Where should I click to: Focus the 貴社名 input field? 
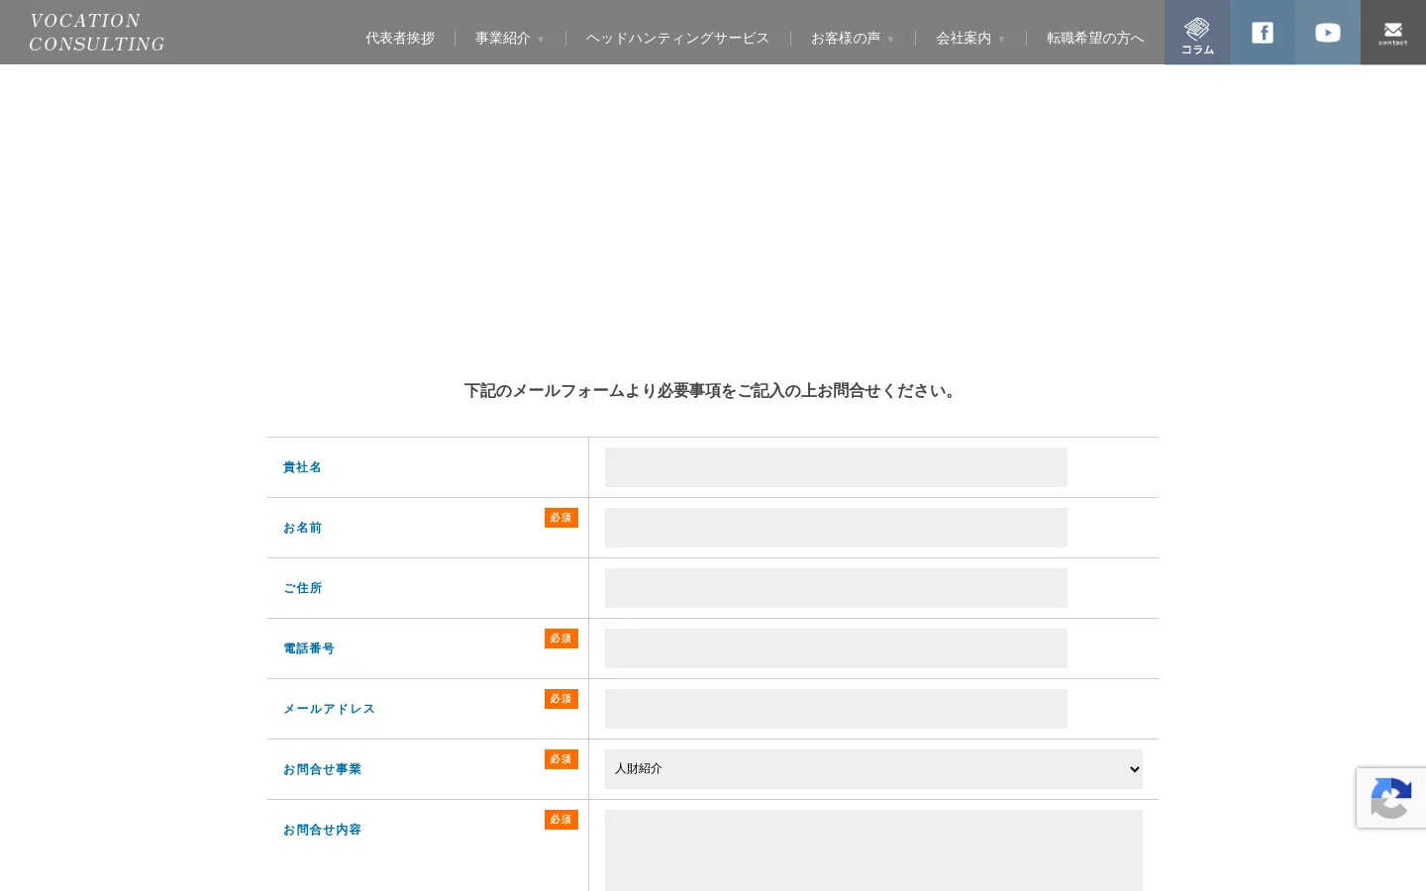click(x=836, y=467)
